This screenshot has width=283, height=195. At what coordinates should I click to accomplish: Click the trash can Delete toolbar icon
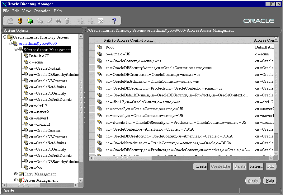point(67,21)
